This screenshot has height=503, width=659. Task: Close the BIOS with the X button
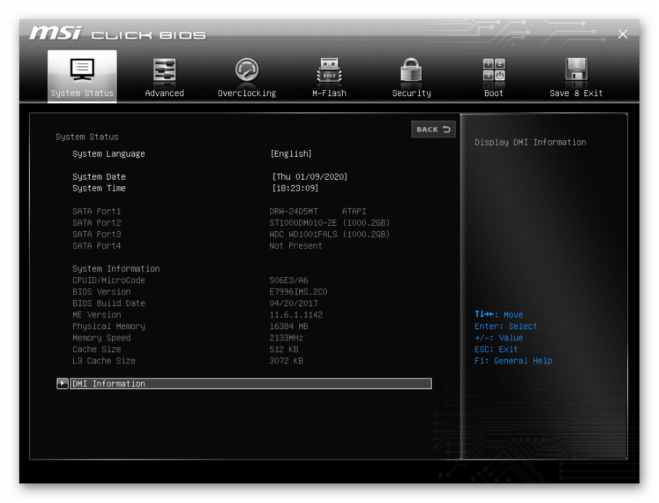622,34
